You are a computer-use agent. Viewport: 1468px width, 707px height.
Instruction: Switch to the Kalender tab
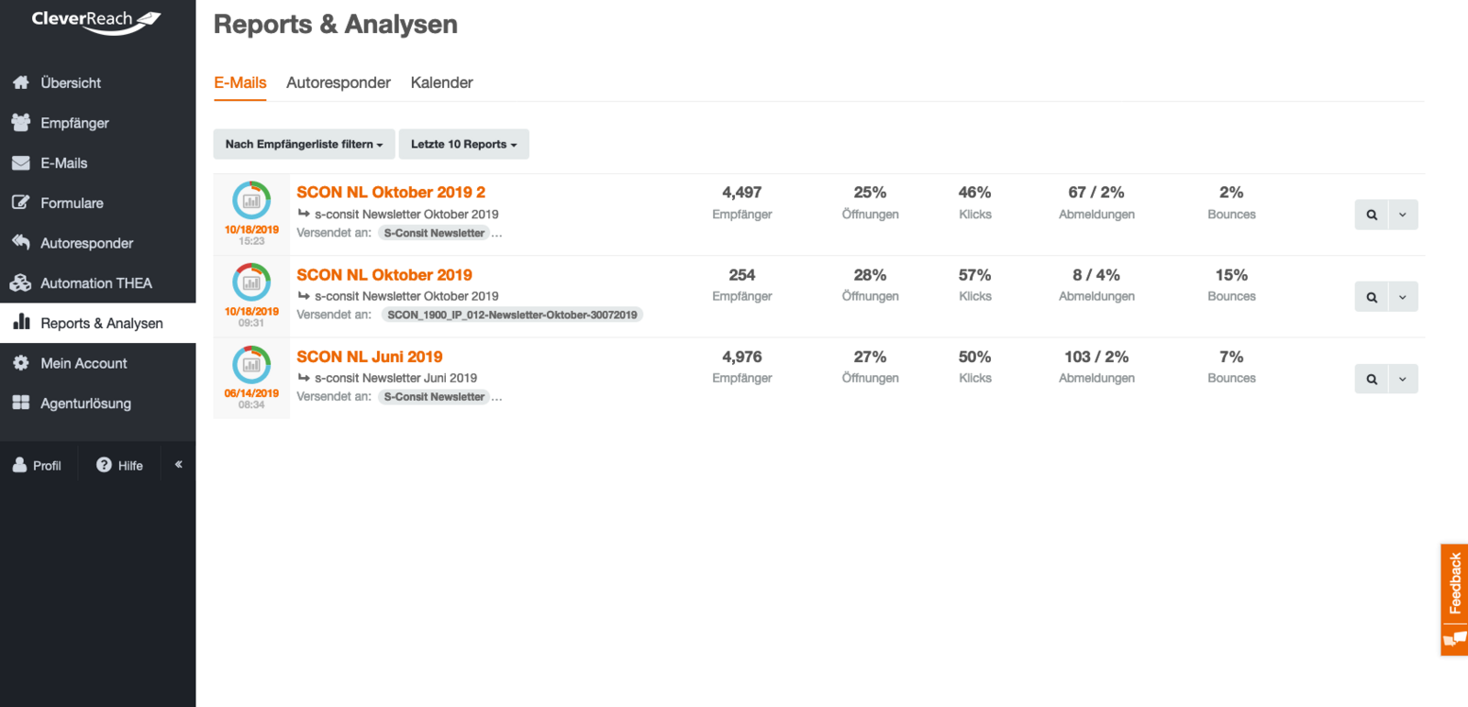(441, 83)
